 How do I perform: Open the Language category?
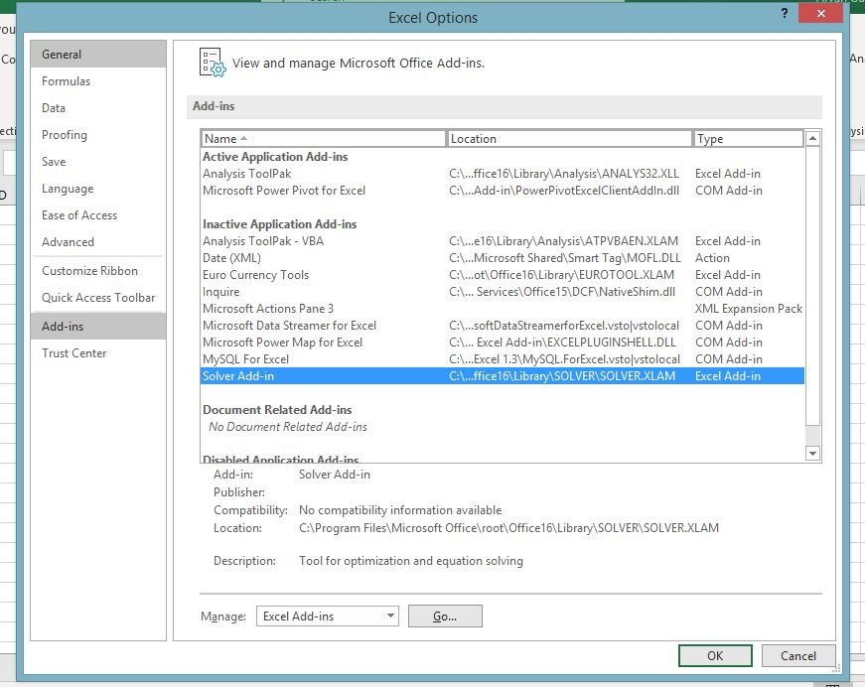pos(98,189)
